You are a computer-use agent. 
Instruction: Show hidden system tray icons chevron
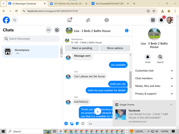pos(148,131)
